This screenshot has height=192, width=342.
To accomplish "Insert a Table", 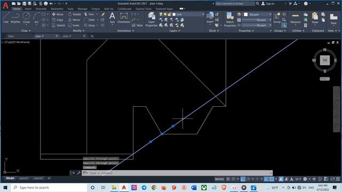I will pyautogui.click(x=137, y=26).
